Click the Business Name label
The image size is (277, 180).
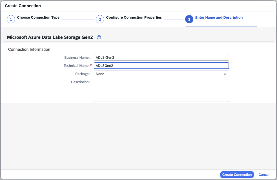pyautogui.click(x=77, y=57)
